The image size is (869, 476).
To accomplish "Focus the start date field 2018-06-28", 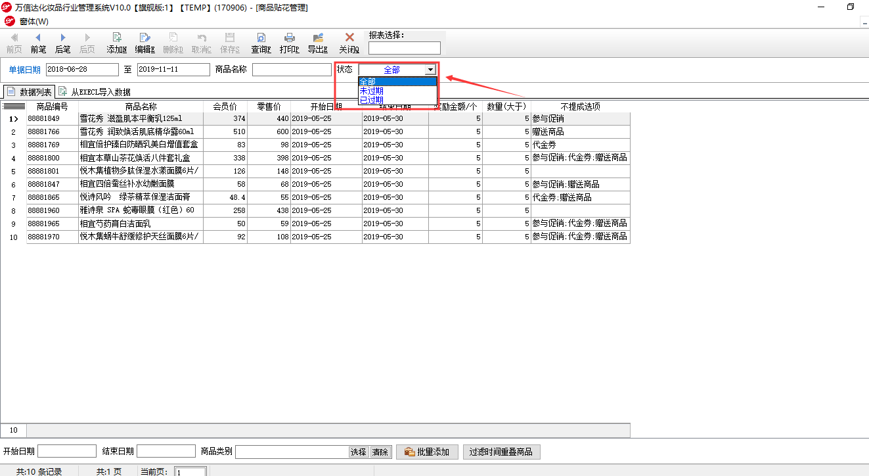I will (82, 69).
